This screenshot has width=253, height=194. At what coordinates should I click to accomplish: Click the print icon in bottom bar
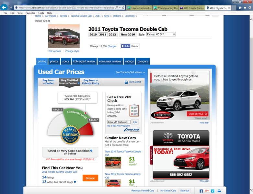click(x=219, y=191)
